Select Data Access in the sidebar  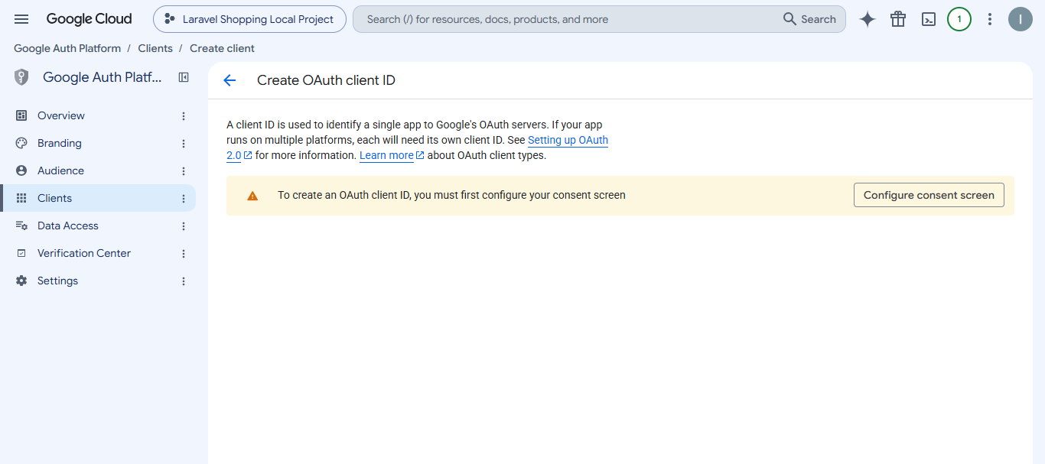tap(98, 226)
